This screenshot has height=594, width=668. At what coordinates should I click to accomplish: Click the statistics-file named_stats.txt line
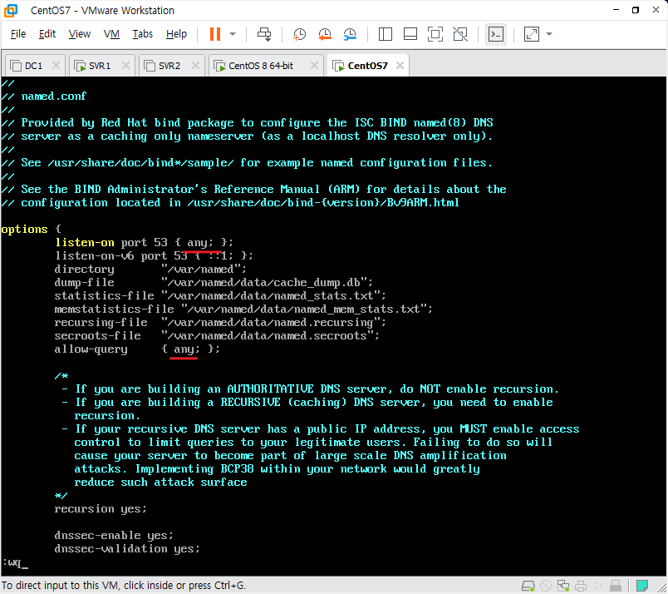tap(220, 295)
